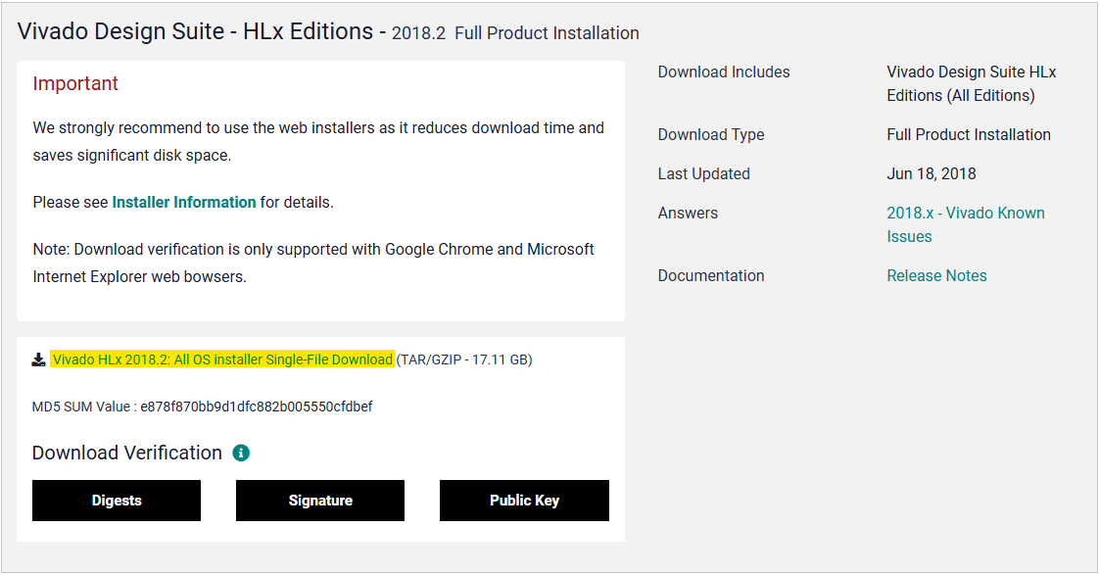Click the Answers label
This screenshot has height=575, width=1099.
tap(688, 214)
